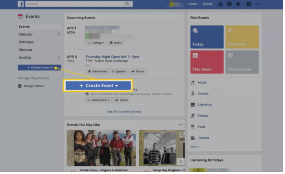The height and width of the screenshot is (174, 285).
Task: Select the red This Week tile
Action: (207, 62)
